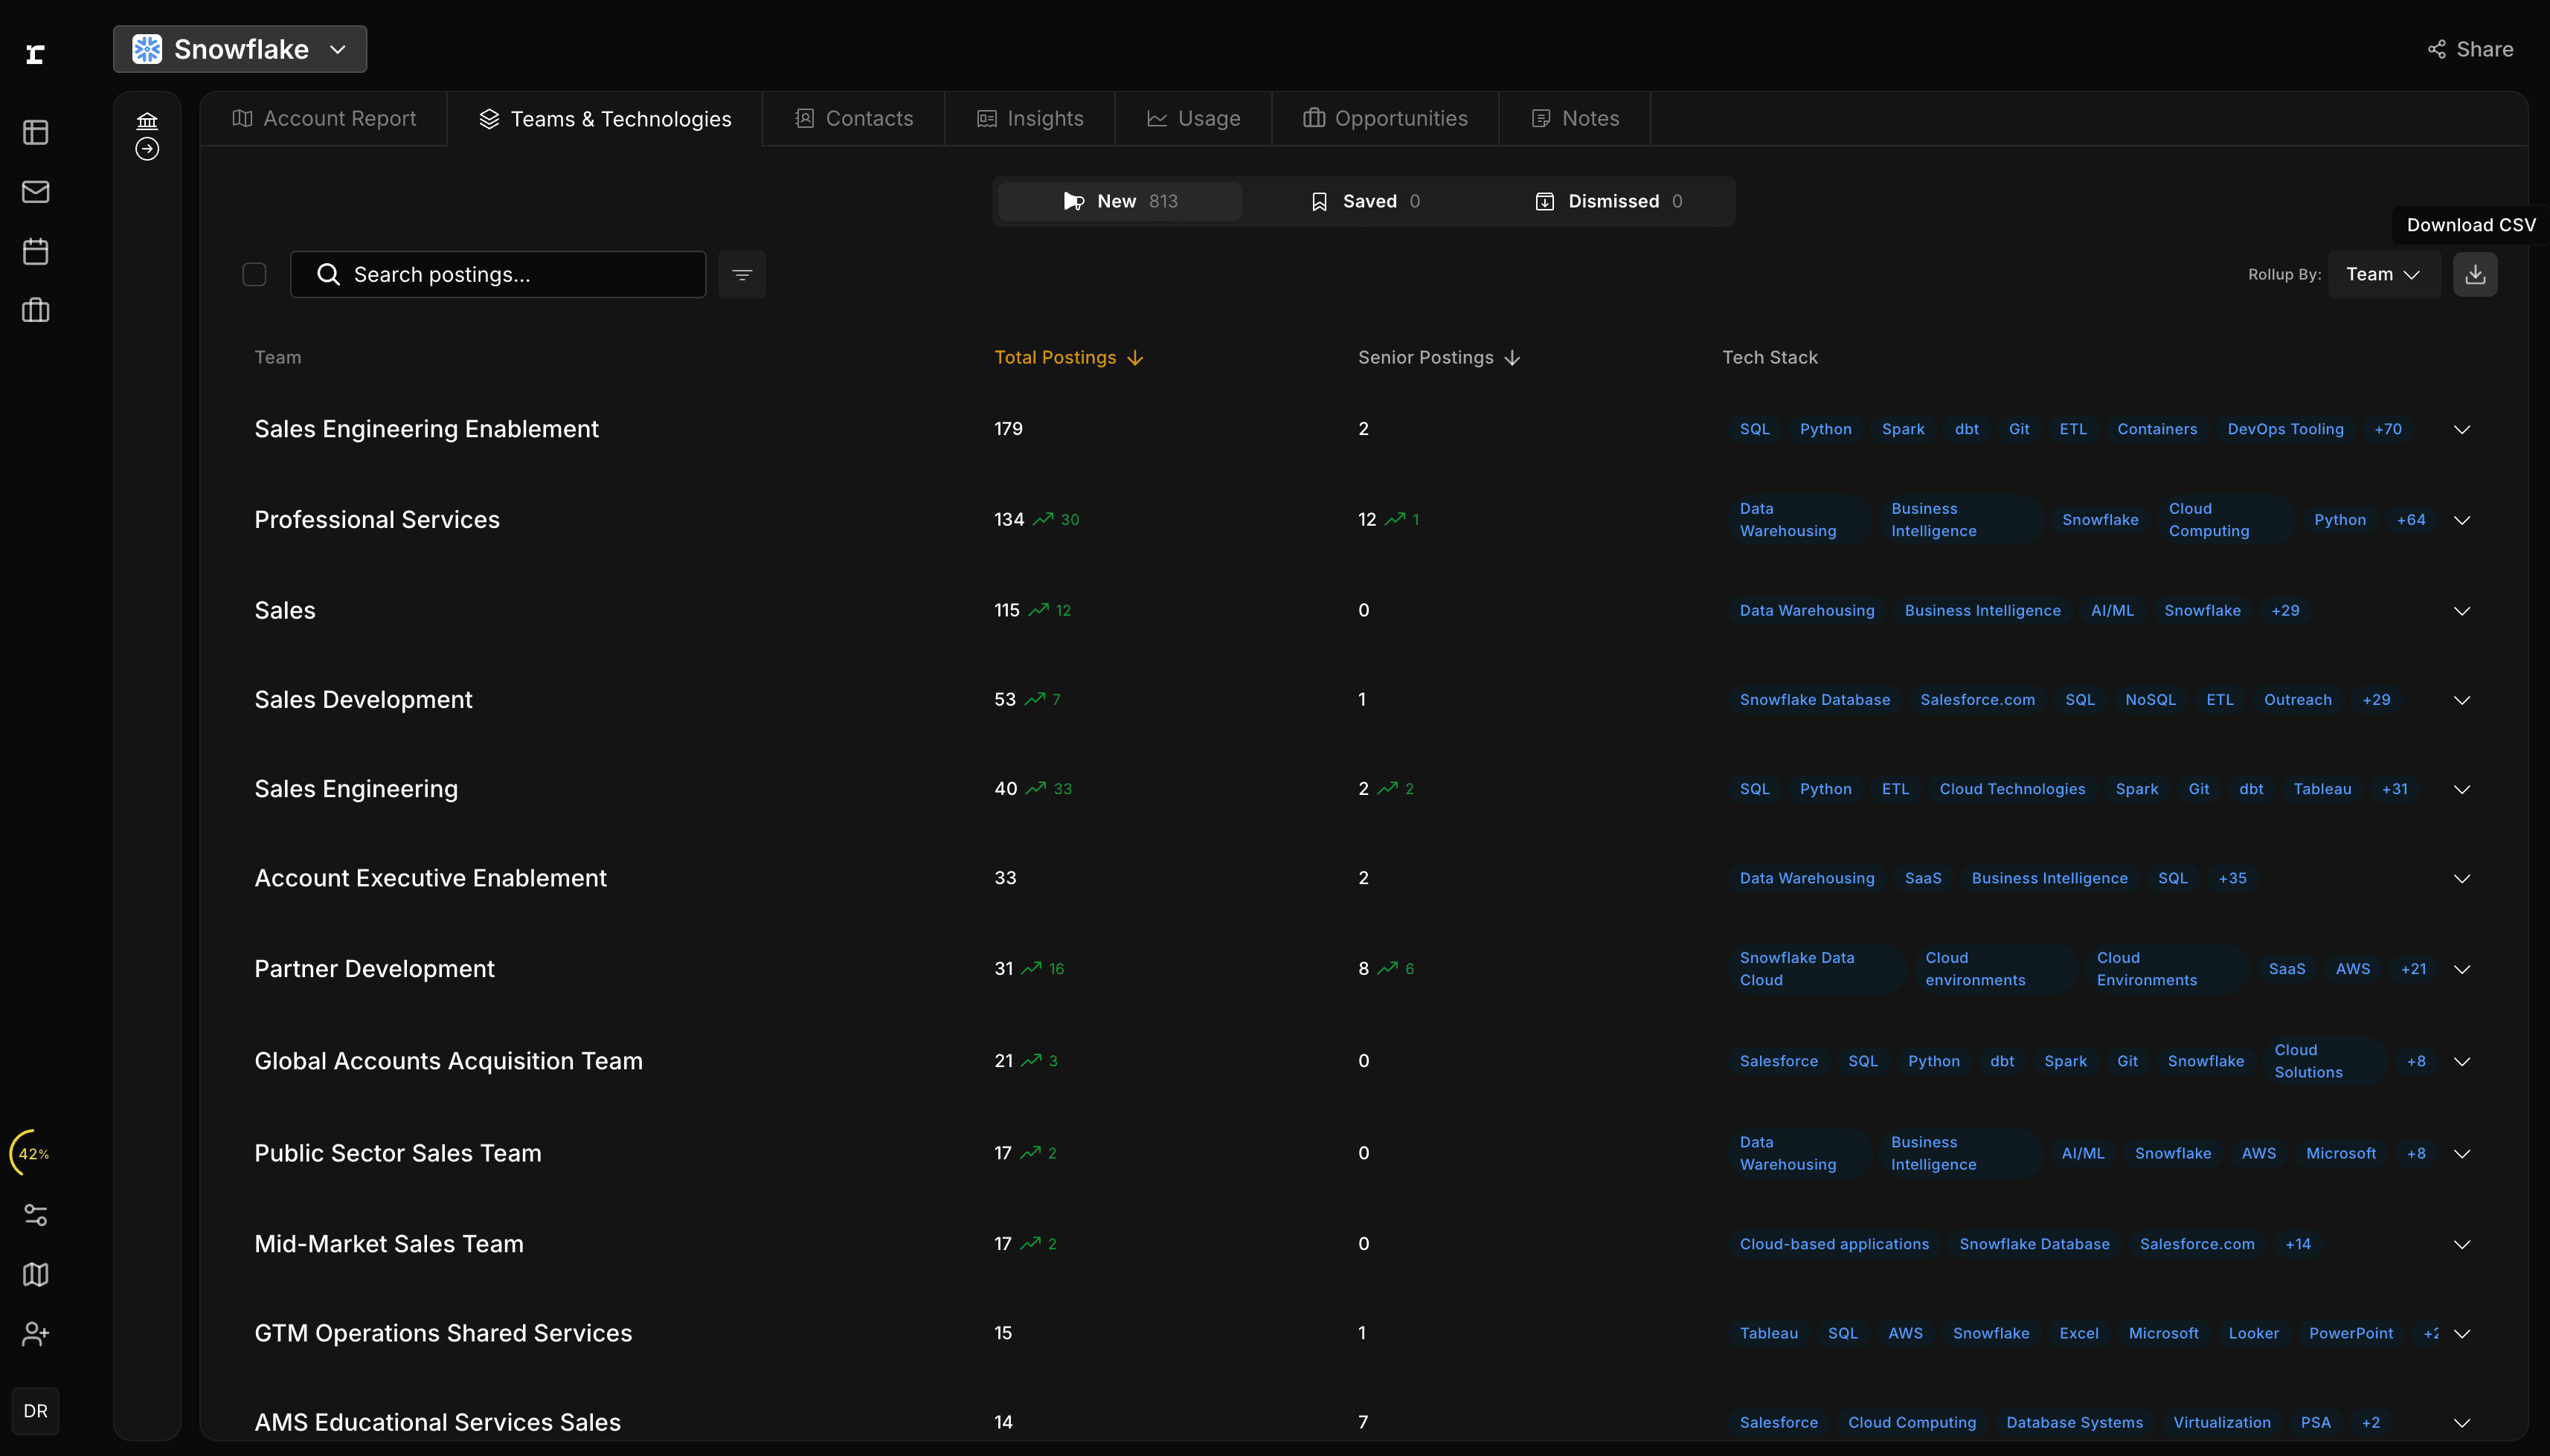The height and width of the screenshot is (1456, 2550).
Task: Open the Rollup By Team dropdown
Action: click(2383, 274)
